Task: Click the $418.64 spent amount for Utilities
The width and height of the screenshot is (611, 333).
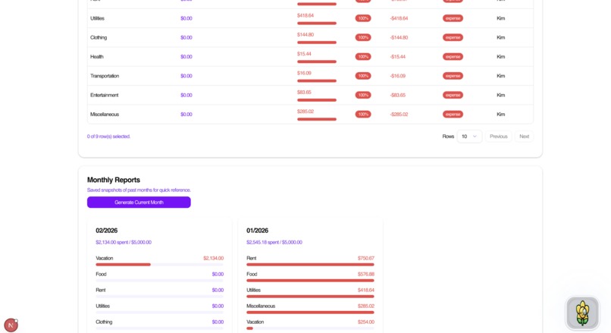Action: (305, 16)
